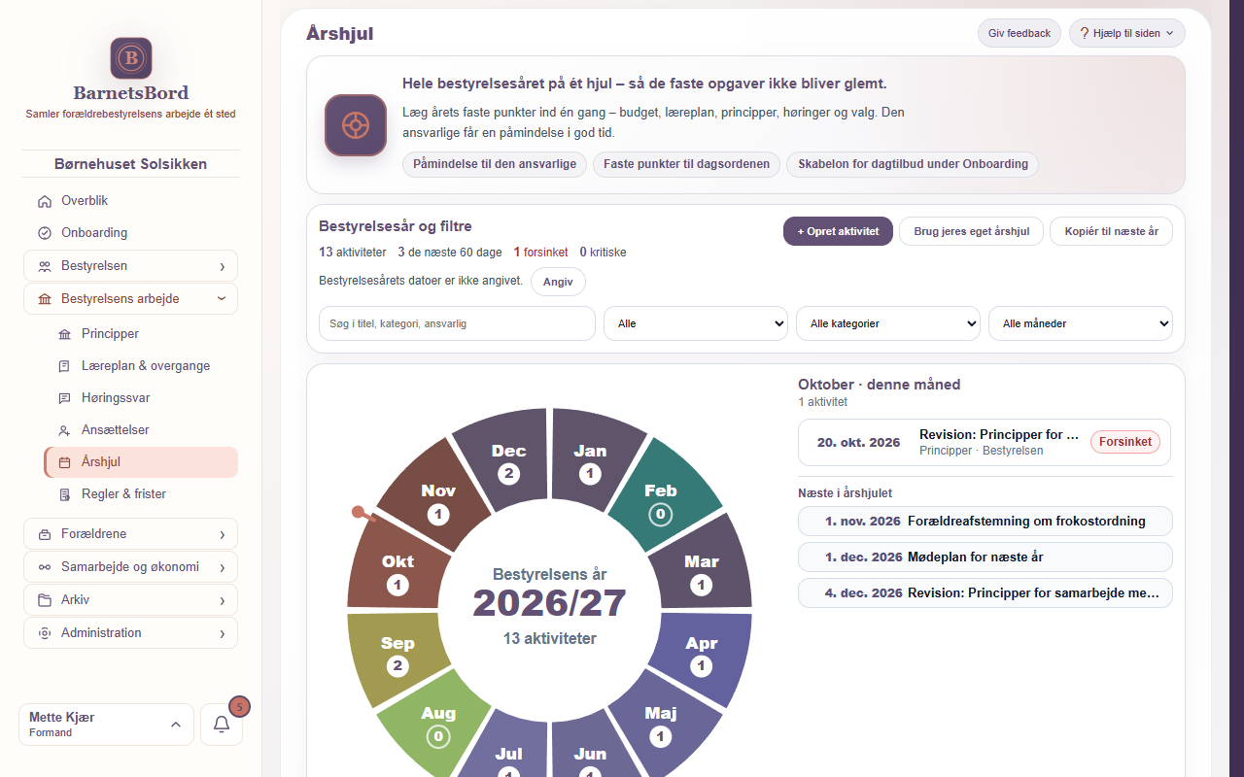Open Forældreafstemning om frokostordning activity
The height and width of the screenshot is (777, 1244).
coord(985,521)
